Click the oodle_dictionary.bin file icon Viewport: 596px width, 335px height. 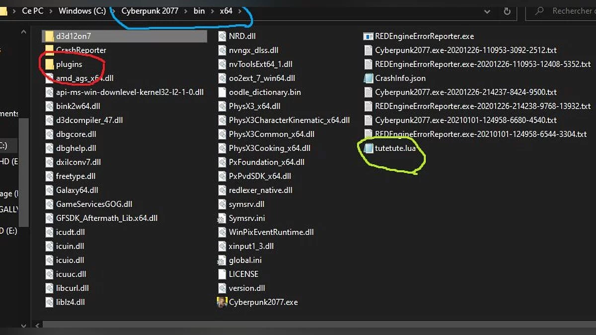point(222,92)
